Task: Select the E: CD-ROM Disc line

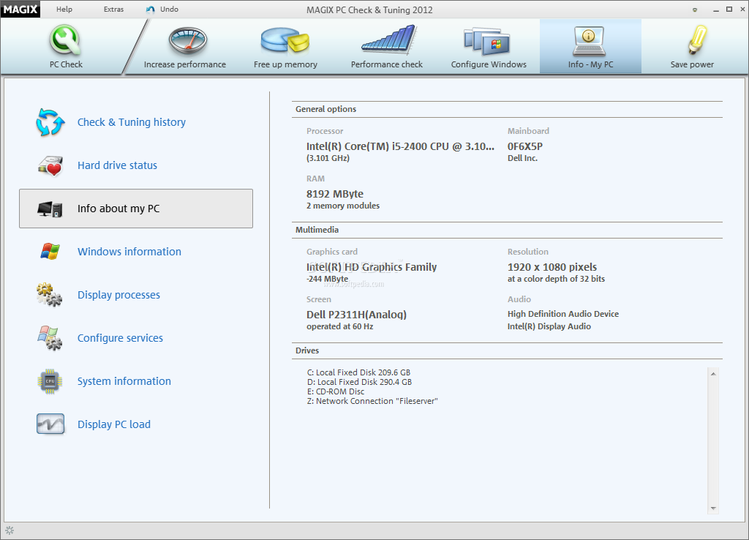Action: (x=335, y=391)
